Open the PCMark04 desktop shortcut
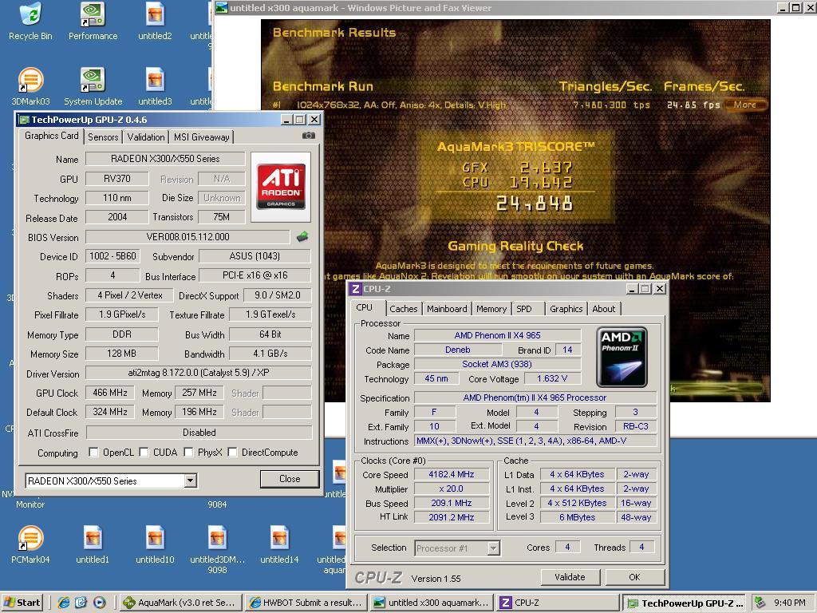Viewport: 817px width, 613px height. (x=31, y=544)
